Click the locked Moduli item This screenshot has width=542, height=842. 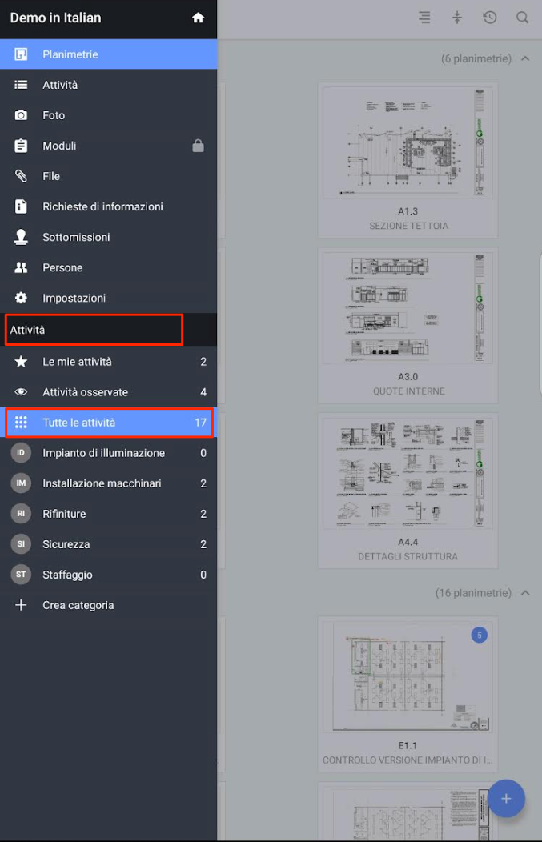59,146
